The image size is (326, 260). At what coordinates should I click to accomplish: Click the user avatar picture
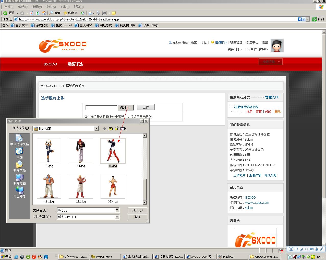coord(277,46)
